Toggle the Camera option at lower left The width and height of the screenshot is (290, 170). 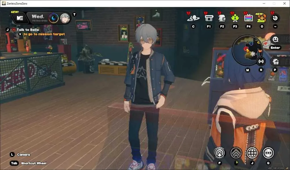point(23,154)
